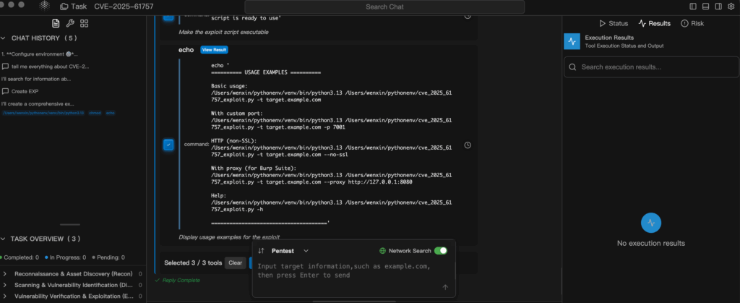Expand Reconnaissance & Asset Discovery task
740x303 pixels.
point(5,274)
